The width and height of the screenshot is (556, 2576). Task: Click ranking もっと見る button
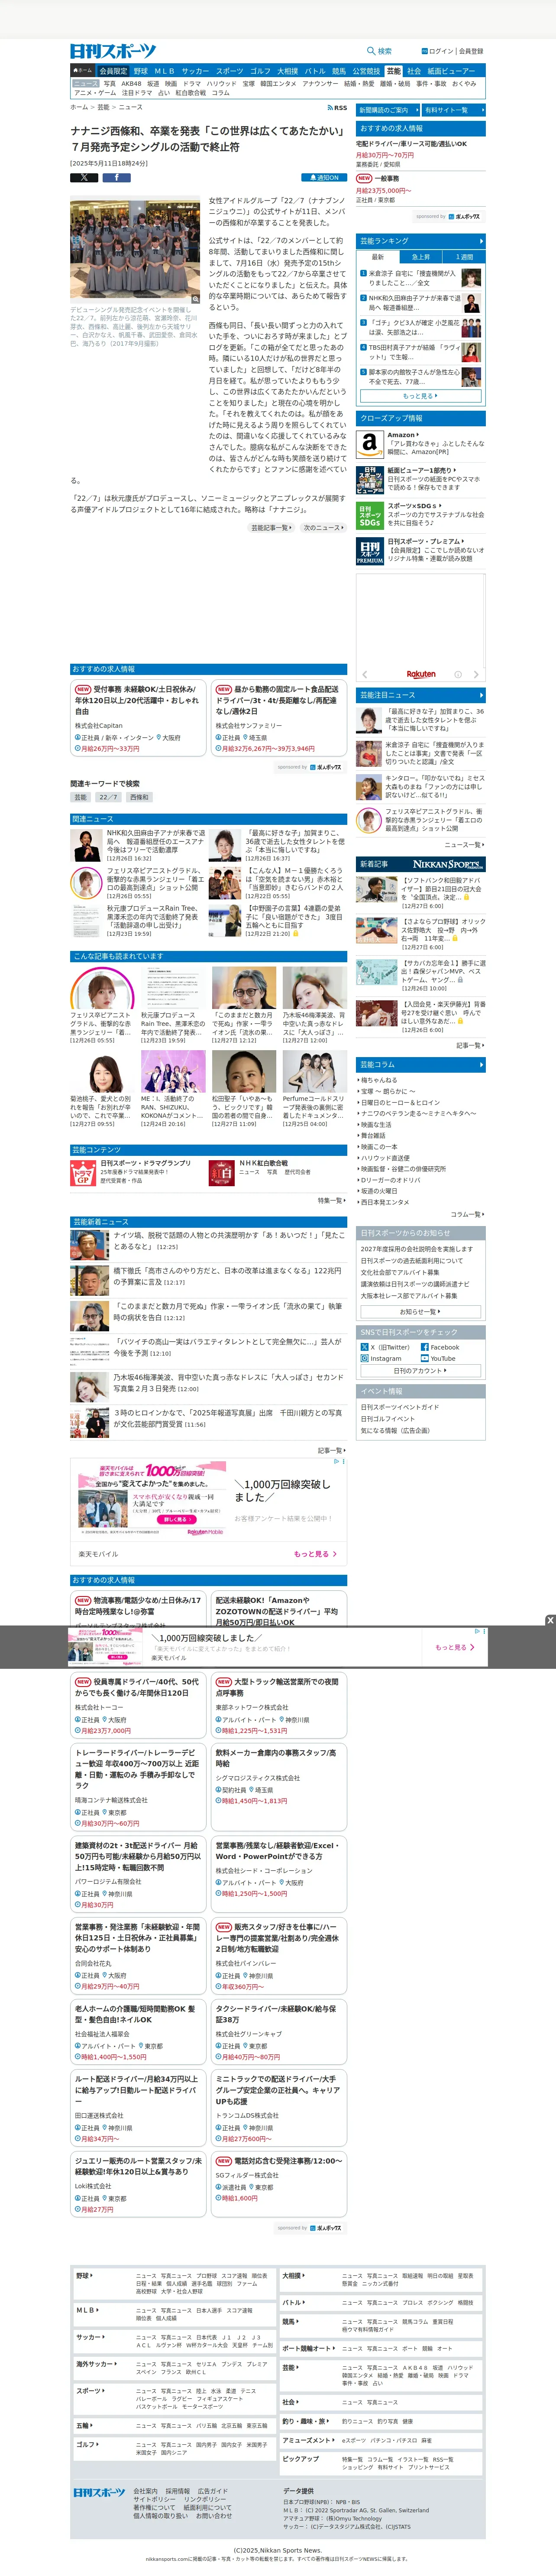(420, 396)
